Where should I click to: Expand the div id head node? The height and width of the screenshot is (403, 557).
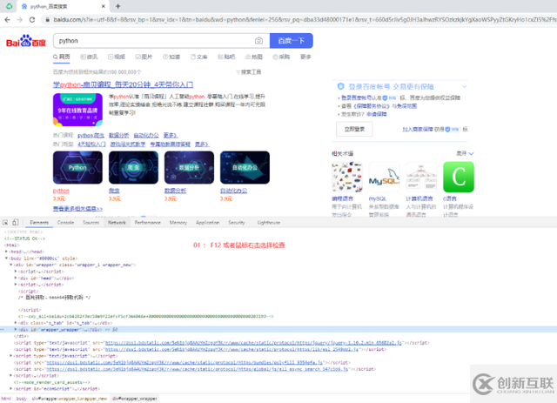click(x=16, y=278)
